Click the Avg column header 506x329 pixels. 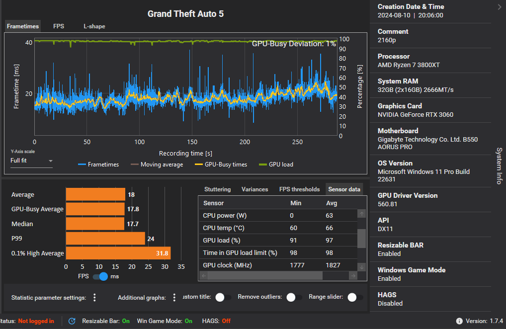pyautogui.click(x=332, y=203)
